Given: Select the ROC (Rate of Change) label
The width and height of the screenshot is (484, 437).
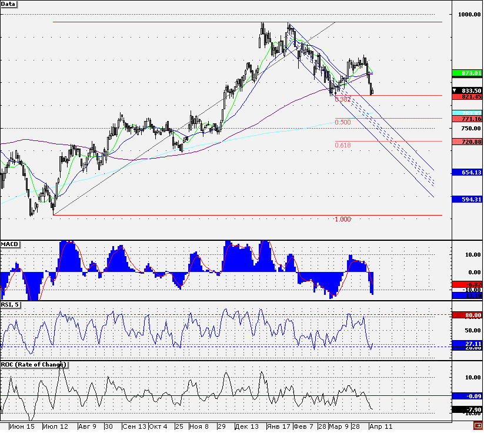Looking at the screenshot, I should pos(34,365).
